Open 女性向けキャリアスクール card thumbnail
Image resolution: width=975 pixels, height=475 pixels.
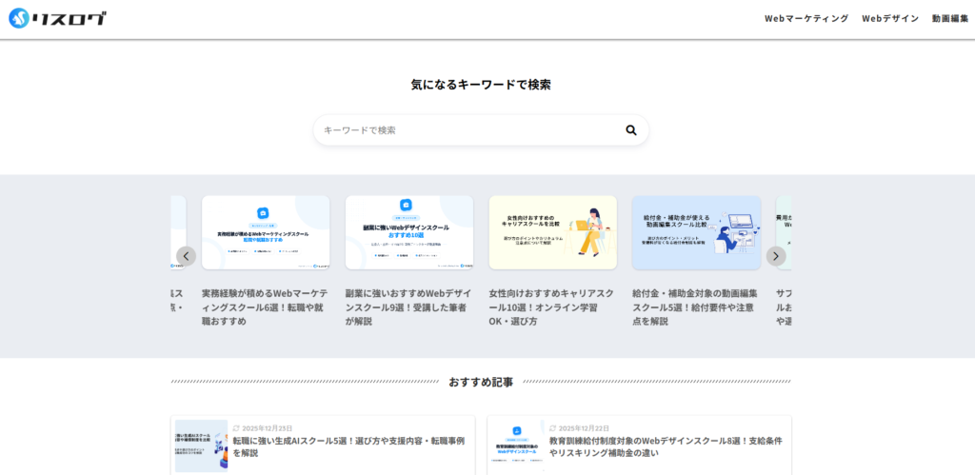(553, 232)
